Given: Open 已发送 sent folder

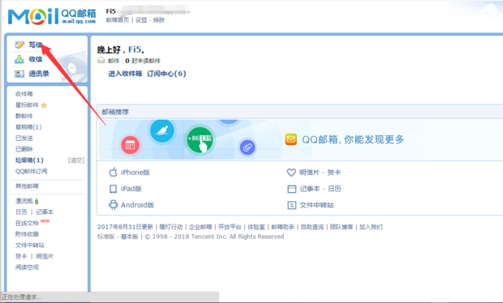Looking at the screenshot, I should tap(24, 138).
